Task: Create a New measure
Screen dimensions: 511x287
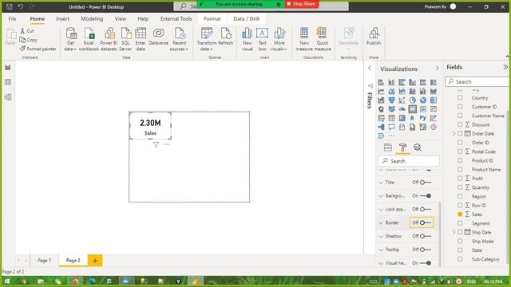Action: coord(304,39)
